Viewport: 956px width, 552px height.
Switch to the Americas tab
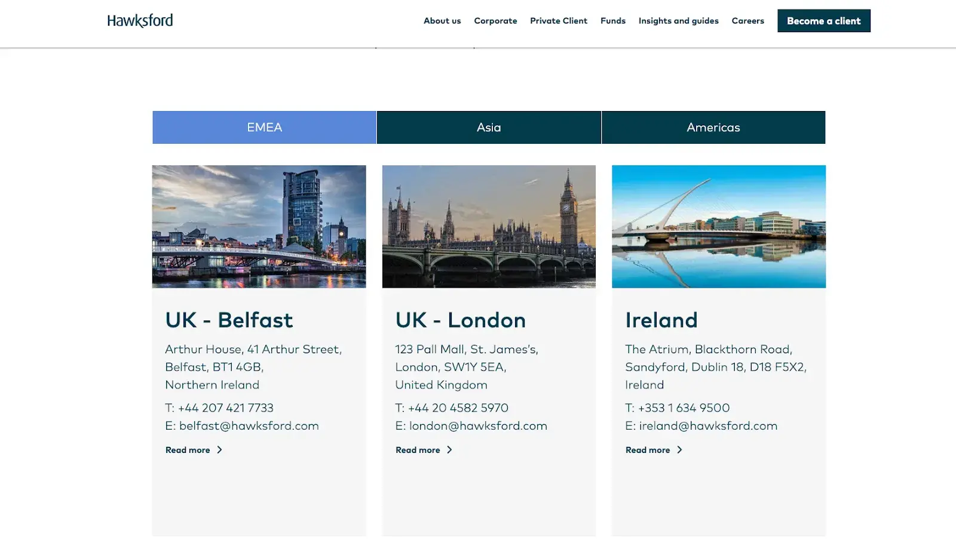point(713,127)
